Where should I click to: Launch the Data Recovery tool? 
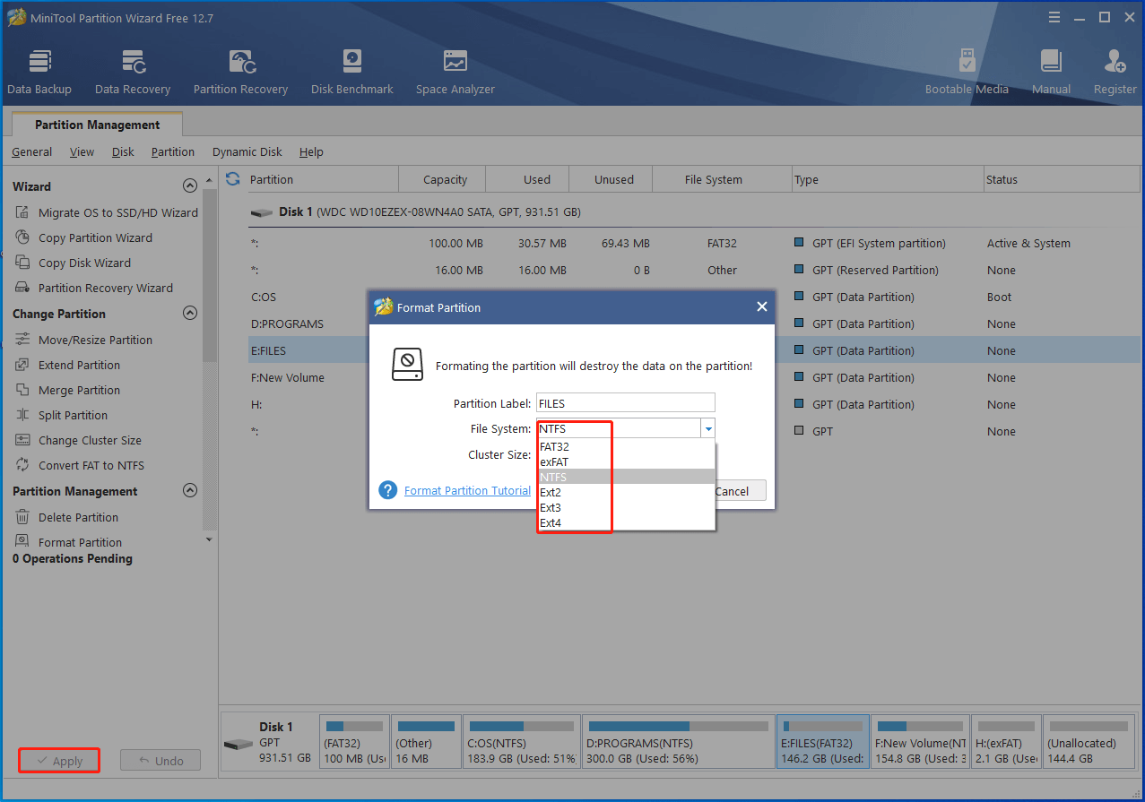pyautogui.click(x=133, y=73)
